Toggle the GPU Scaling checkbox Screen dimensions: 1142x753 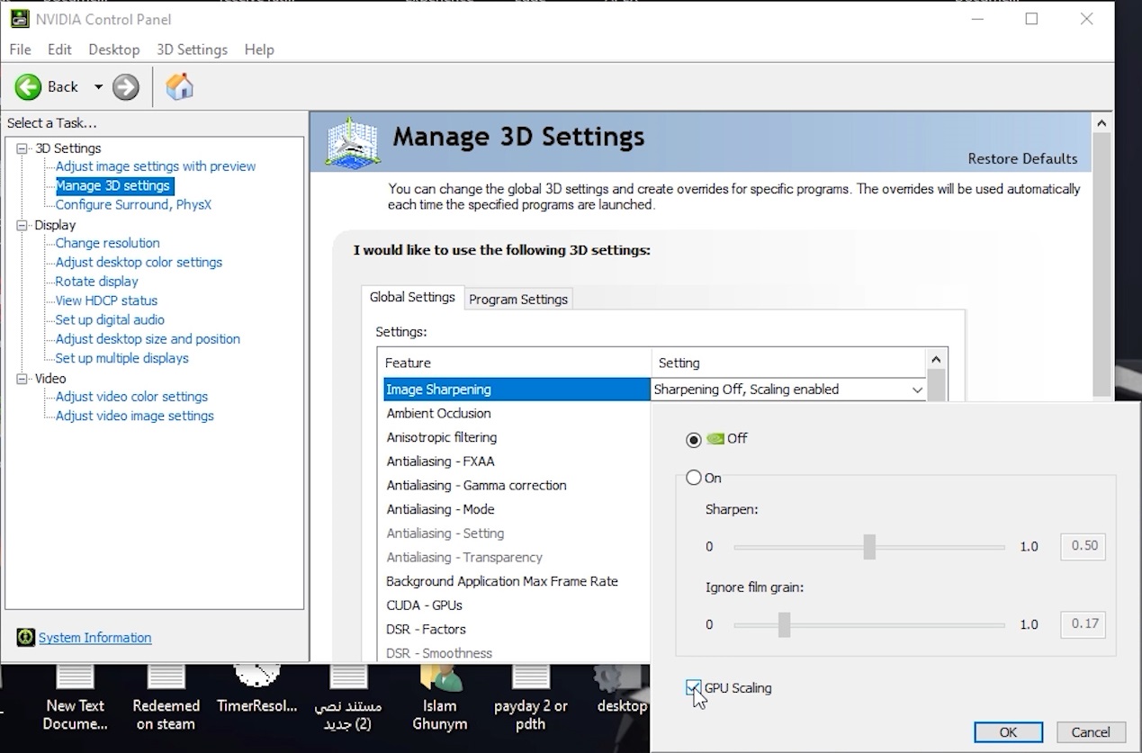[x=693, y=688]
